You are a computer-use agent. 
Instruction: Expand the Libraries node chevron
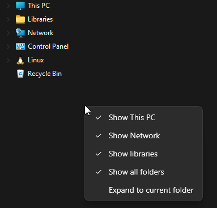8,19
